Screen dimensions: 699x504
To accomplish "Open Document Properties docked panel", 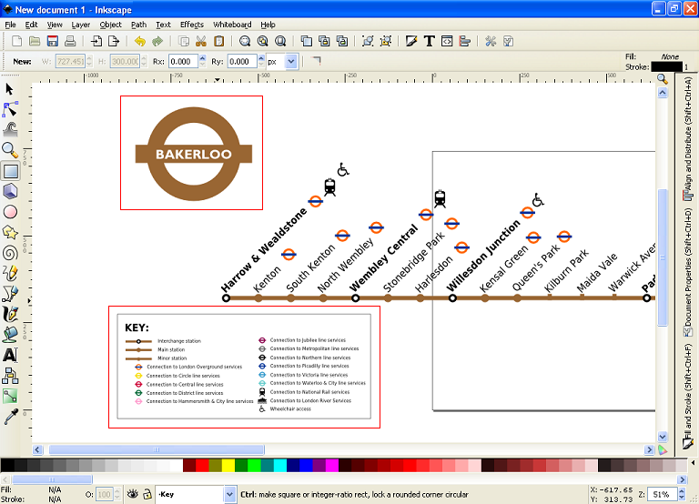I will 688,272.
